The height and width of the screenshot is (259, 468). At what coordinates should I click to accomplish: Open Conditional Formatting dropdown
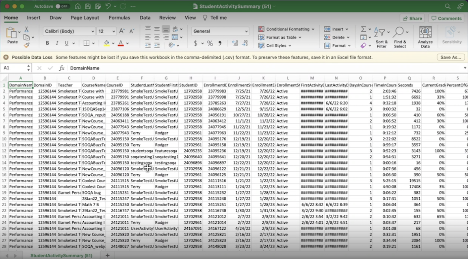click(286, 29)
